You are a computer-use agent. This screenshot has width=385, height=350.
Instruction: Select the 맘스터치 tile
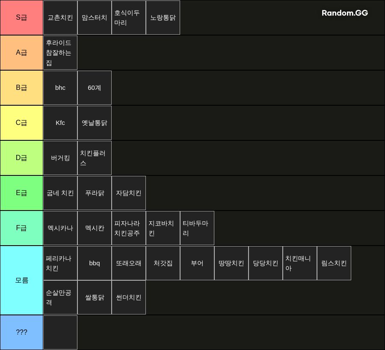(95, 18)
